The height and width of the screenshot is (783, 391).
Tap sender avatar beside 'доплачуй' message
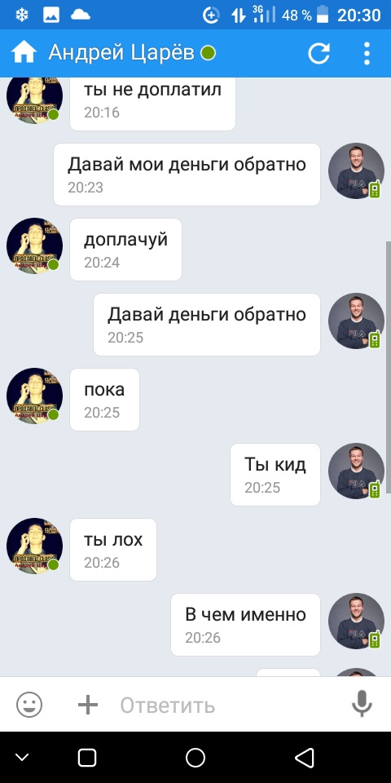[34, 246]
